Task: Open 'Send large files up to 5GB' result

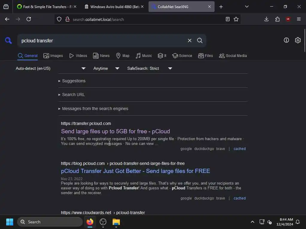Action: [x=115, y=131]
